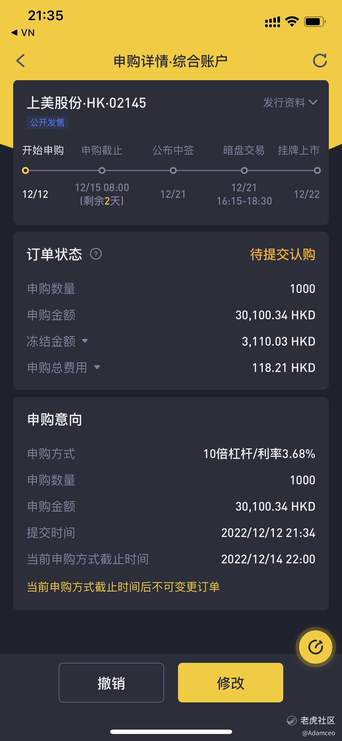Tap the battery indicator in the status bar
The width and height of the screenshot is (342, 741).
315,22
